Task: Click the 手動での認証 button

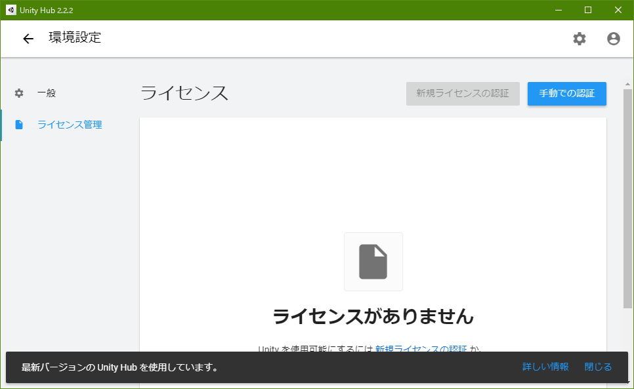Action: (567, 94)
